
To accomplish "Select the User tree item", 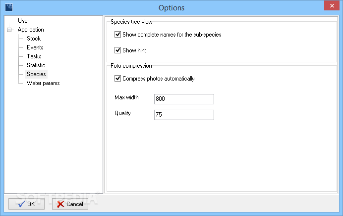I will (23, 21).
